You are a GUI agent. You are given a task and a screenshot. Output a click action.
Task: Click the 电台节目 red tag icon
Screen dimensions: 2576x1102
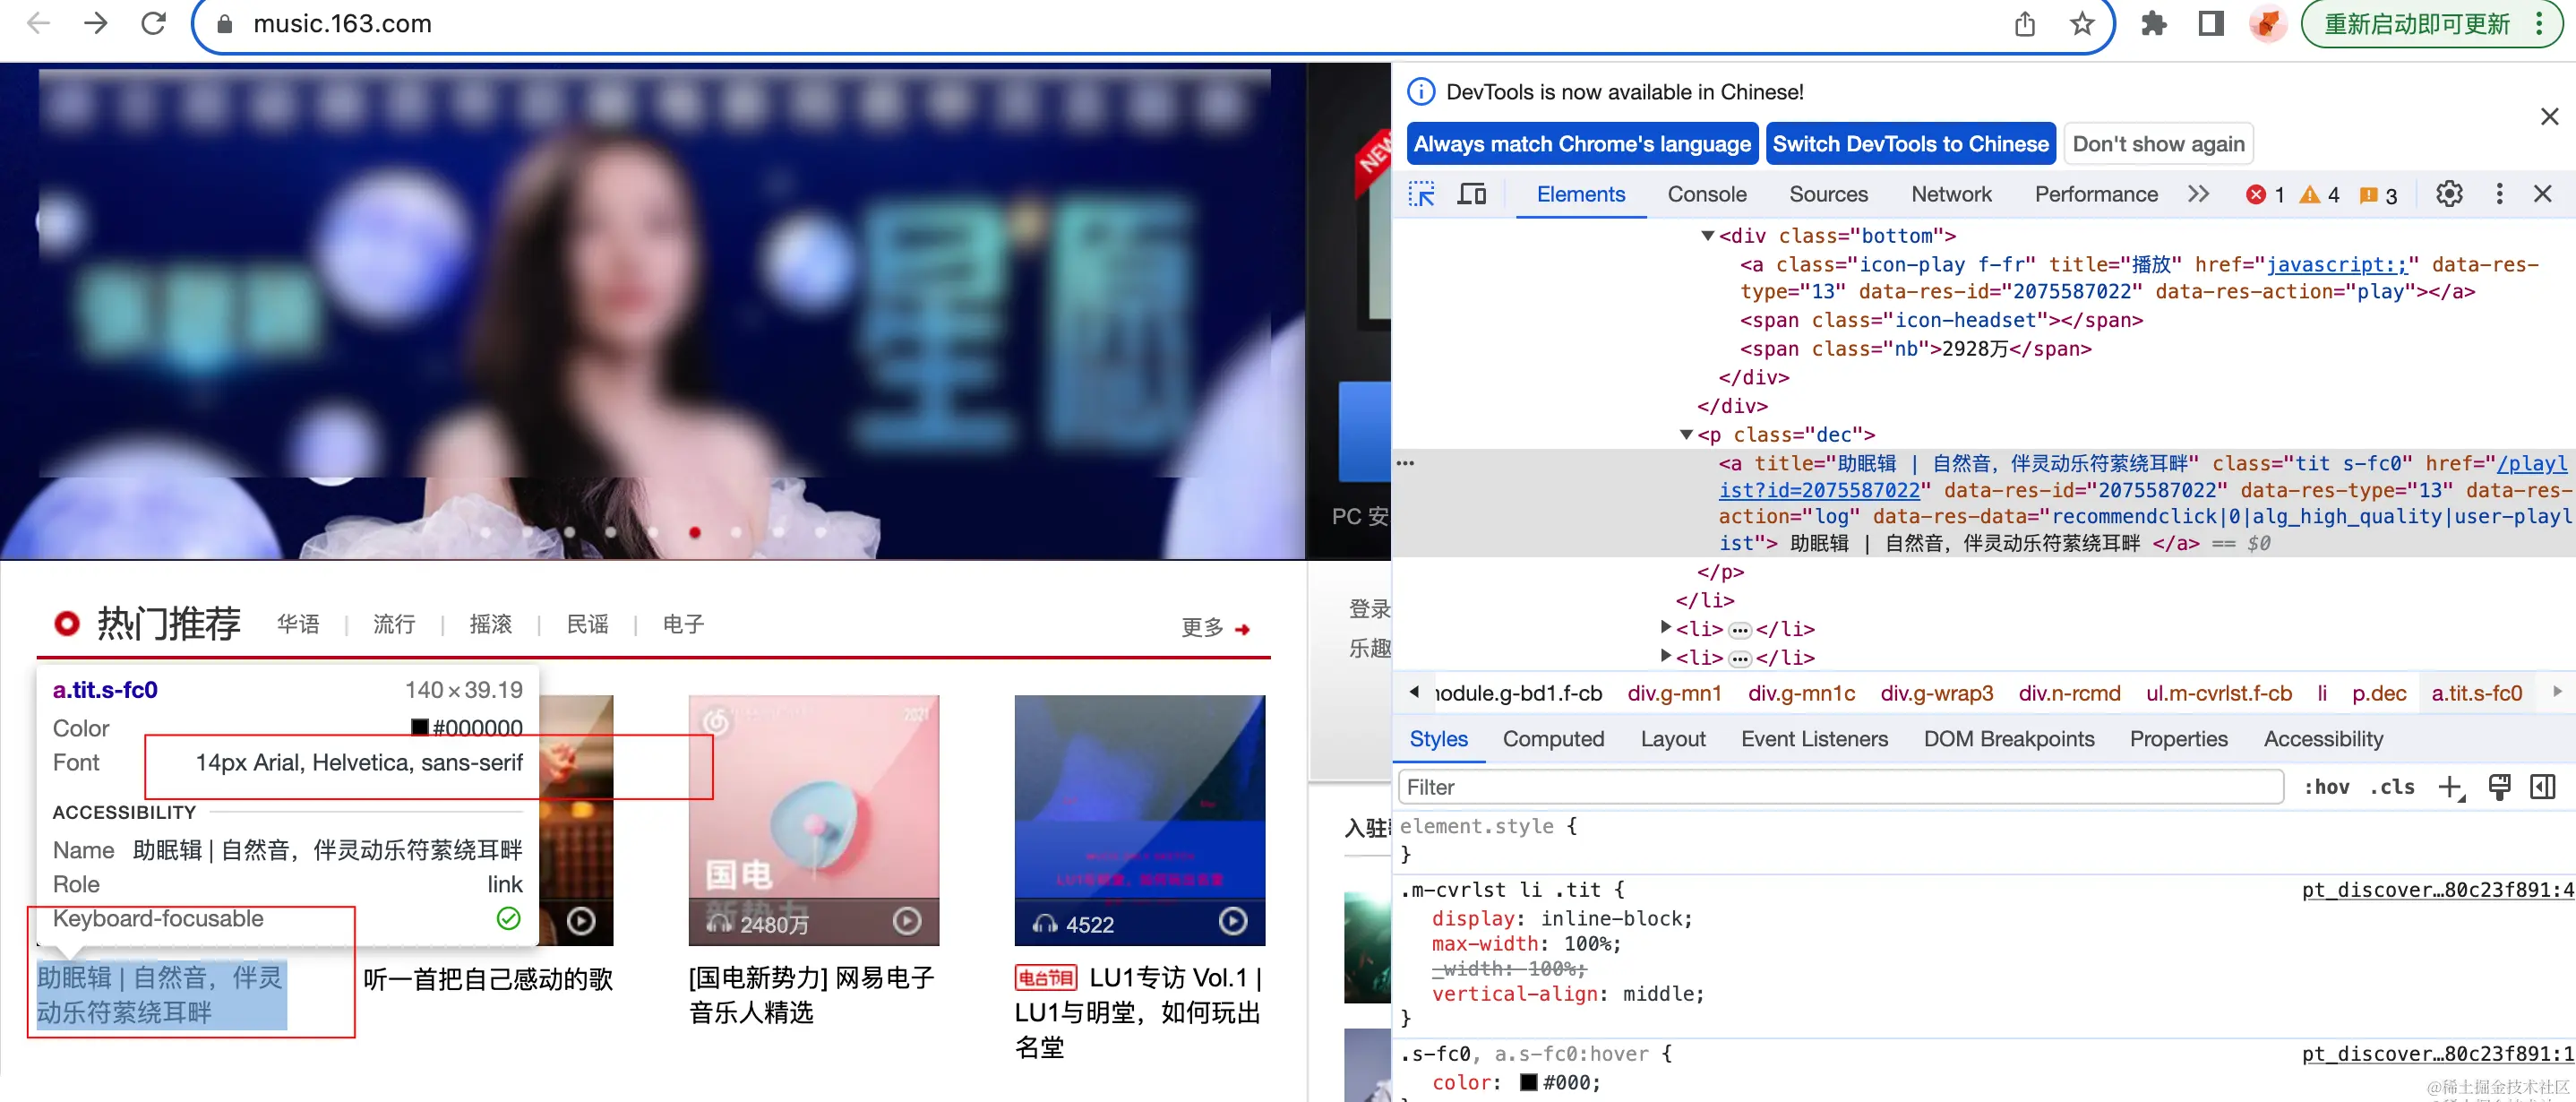(1045, 978)
